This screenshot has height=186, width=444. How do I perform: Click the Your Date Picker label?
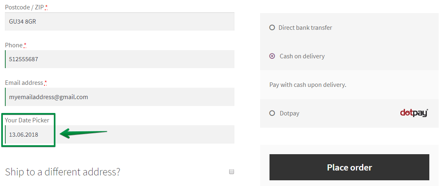click(x=27, y=120)
